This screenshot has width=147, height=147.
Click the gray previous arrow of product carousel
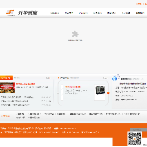[58, 93]
